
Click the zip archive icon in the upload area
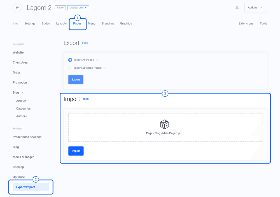[x=165, y=124]
